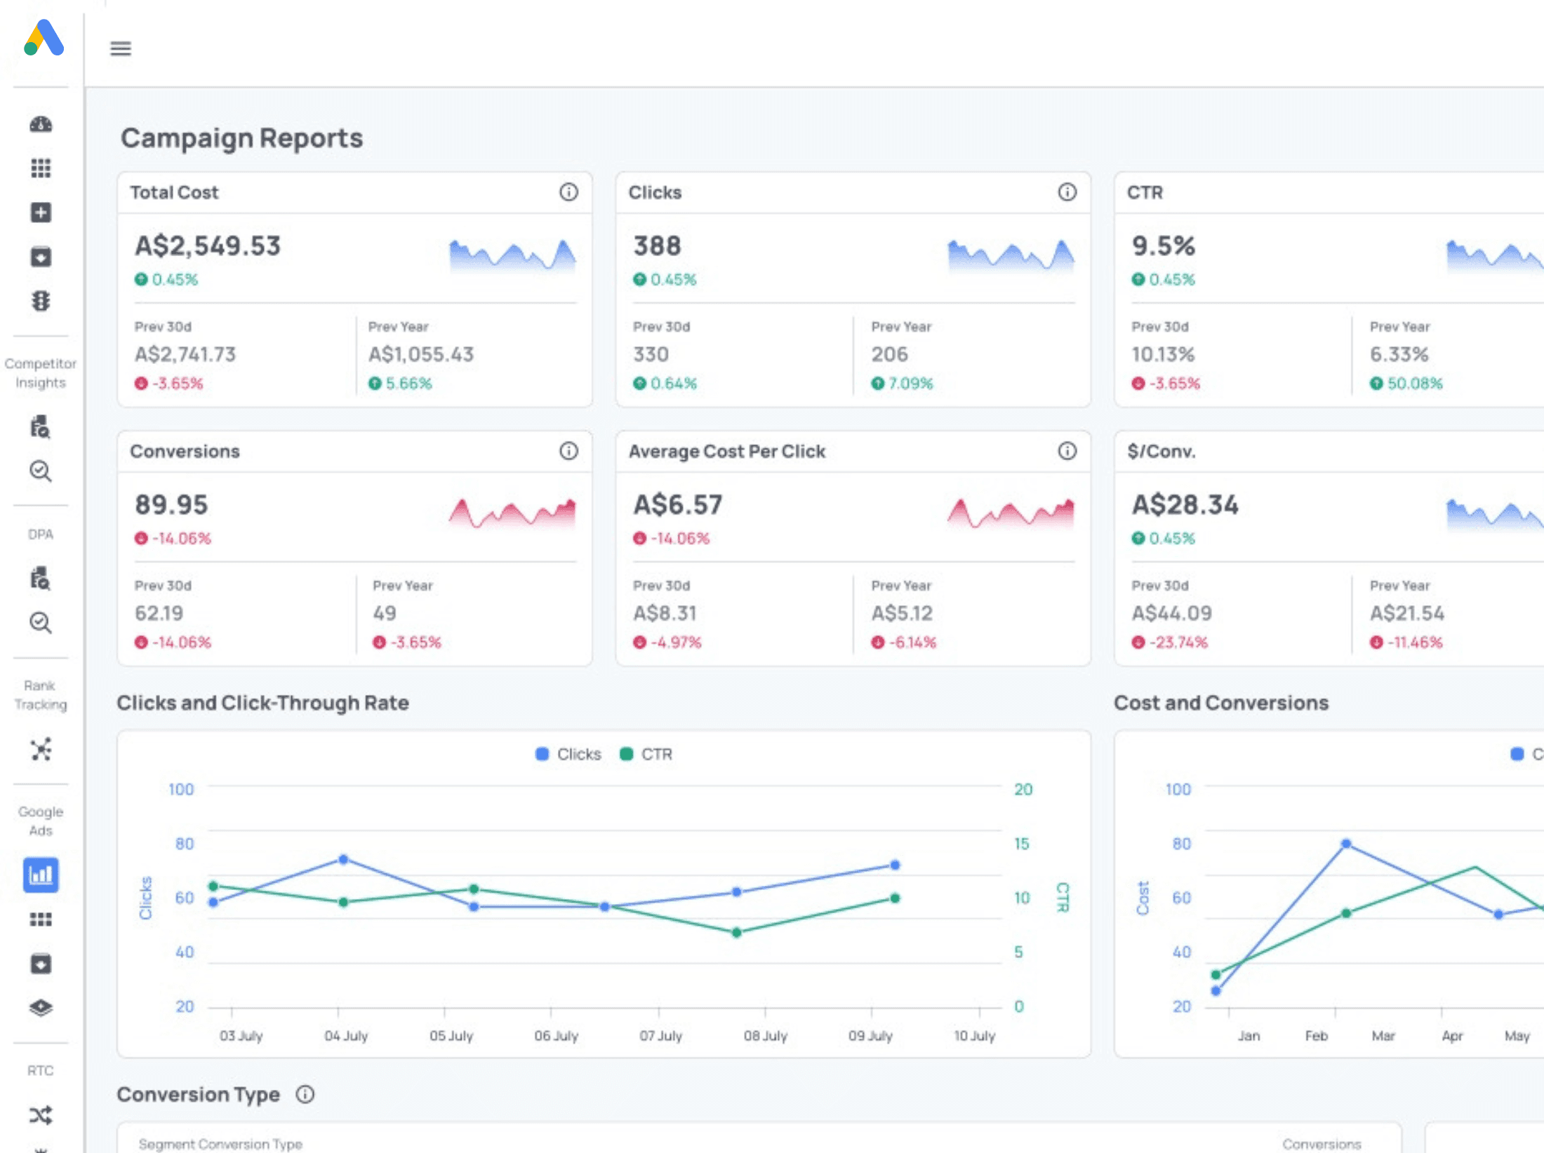Screen dimensions: 1544x1153
Task: Open the grid apps sidebar icon
Action: (41, 168)
